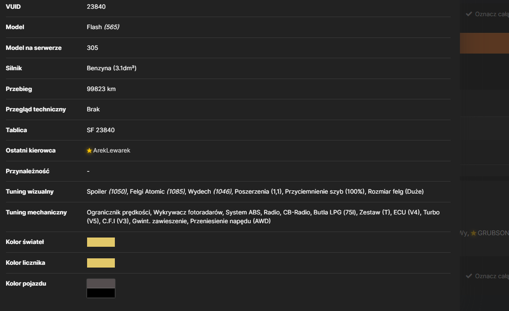Select the server model value 305
The height and width of the screenshot is (311, 509).
click(92, 48)
